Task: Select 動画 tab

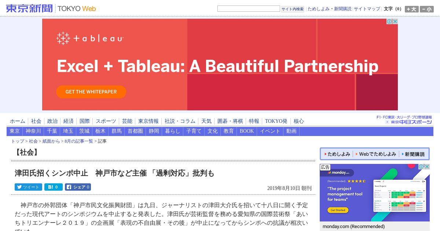Action: click(x=291, y=131)
